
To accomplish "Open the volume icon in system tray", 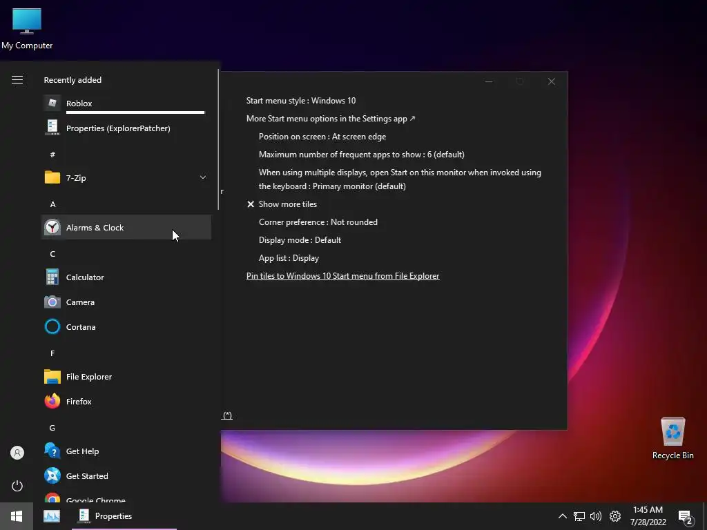I will click(596, 516).
